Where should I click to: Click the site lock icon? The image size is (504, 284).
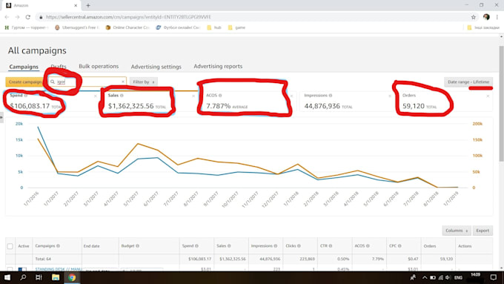pos(41,17)
